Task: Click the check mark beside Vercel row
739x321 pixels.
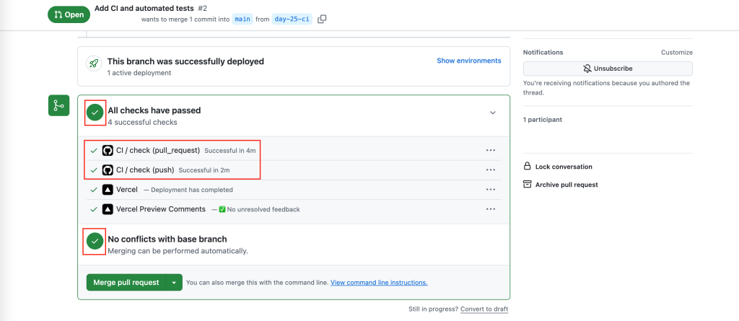Action: pyautogui.click(x=93, y=190)
